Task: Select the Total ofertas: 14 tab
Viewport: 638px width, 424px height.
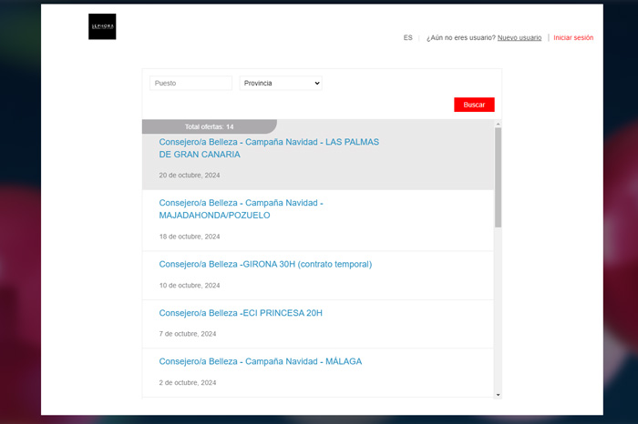Action: (209, 126)
